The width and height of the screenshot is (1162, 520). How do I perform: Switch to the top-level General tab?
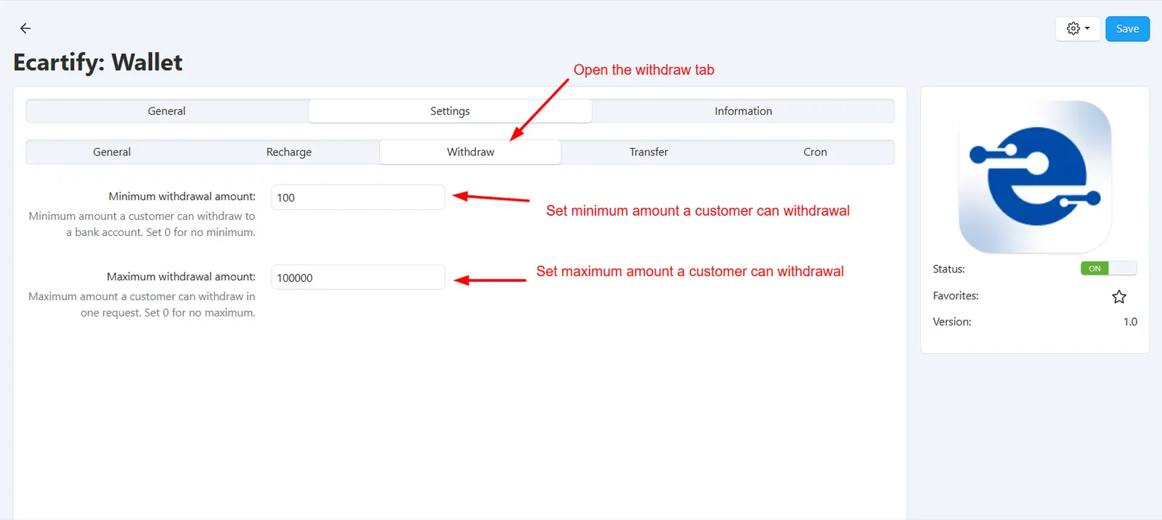click(167, 111)
